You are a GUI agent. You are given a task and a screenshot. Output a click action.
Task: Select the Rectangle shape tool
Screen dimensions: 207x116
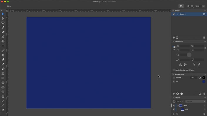click(x=3, y=78)
